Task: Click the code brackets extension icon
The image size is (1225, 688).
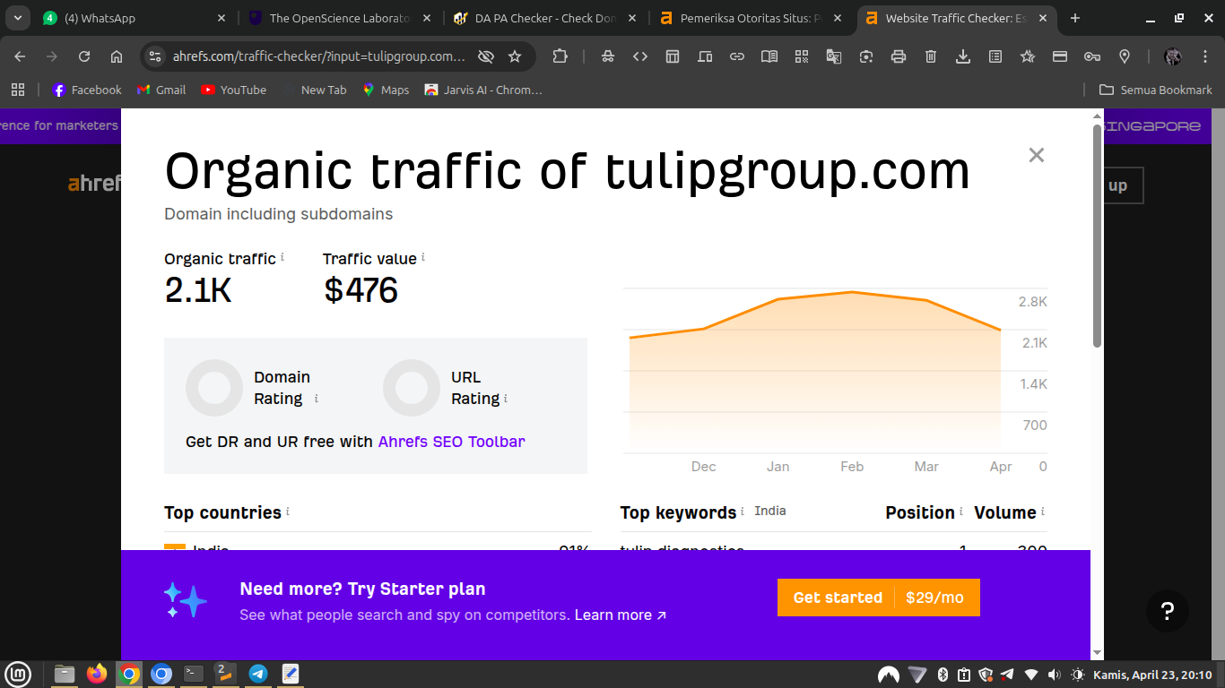Action: [x=640, y=56]
